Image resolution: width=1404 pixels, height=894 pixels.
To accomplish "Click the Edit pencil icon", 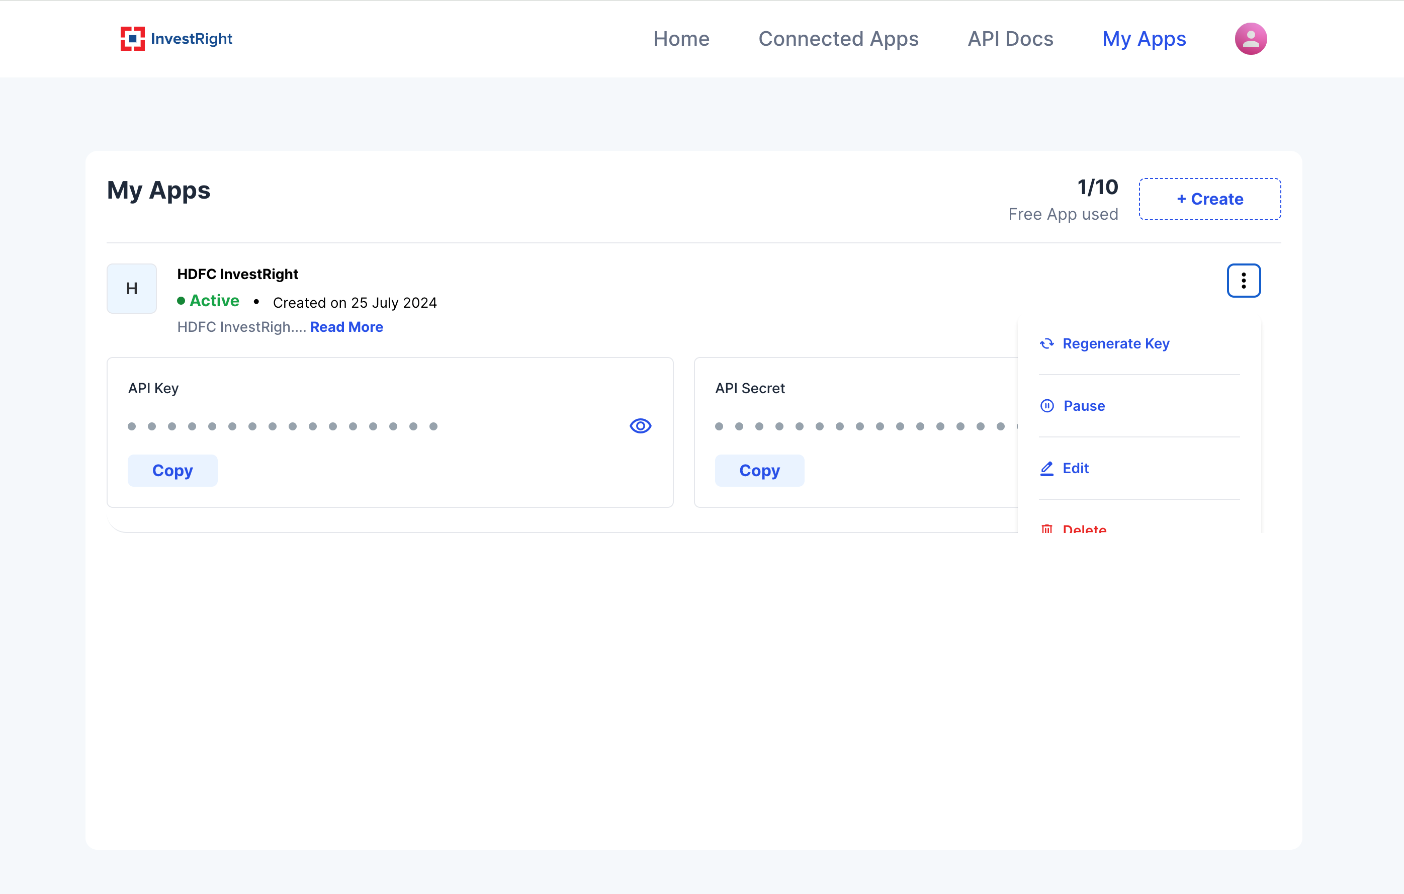I will (1046, 468).
